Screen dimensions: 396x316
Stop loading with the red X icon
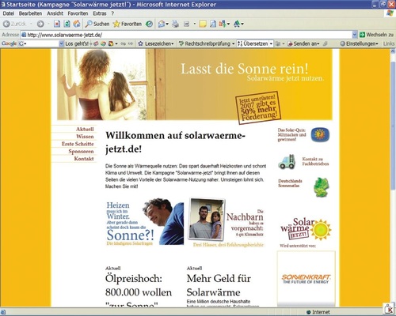pyautogui.click(x=57, y=24)
